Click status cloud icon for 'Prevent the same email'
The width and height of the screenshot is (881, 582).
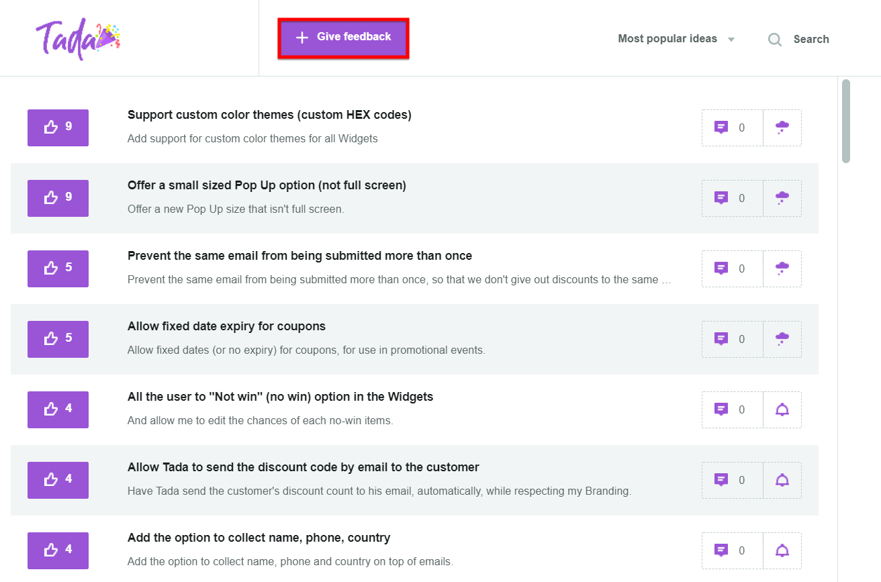point(782,269)
